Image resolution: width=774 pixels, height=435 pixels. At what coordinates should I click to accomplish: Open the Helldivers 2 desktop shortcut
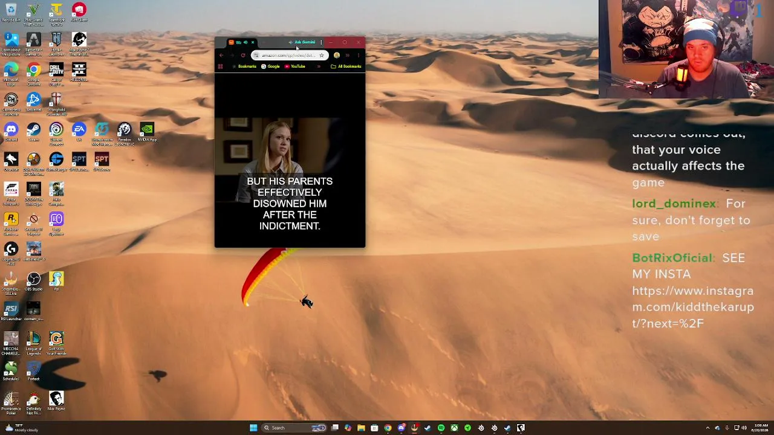point(79,74)
